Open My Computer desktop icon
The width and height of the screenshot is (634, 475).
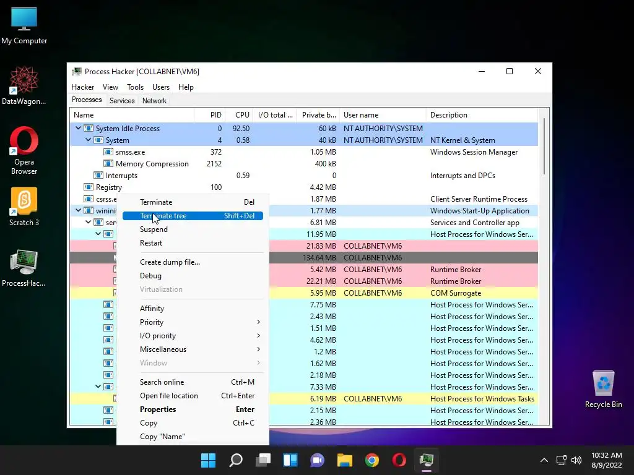click(24, 26)
